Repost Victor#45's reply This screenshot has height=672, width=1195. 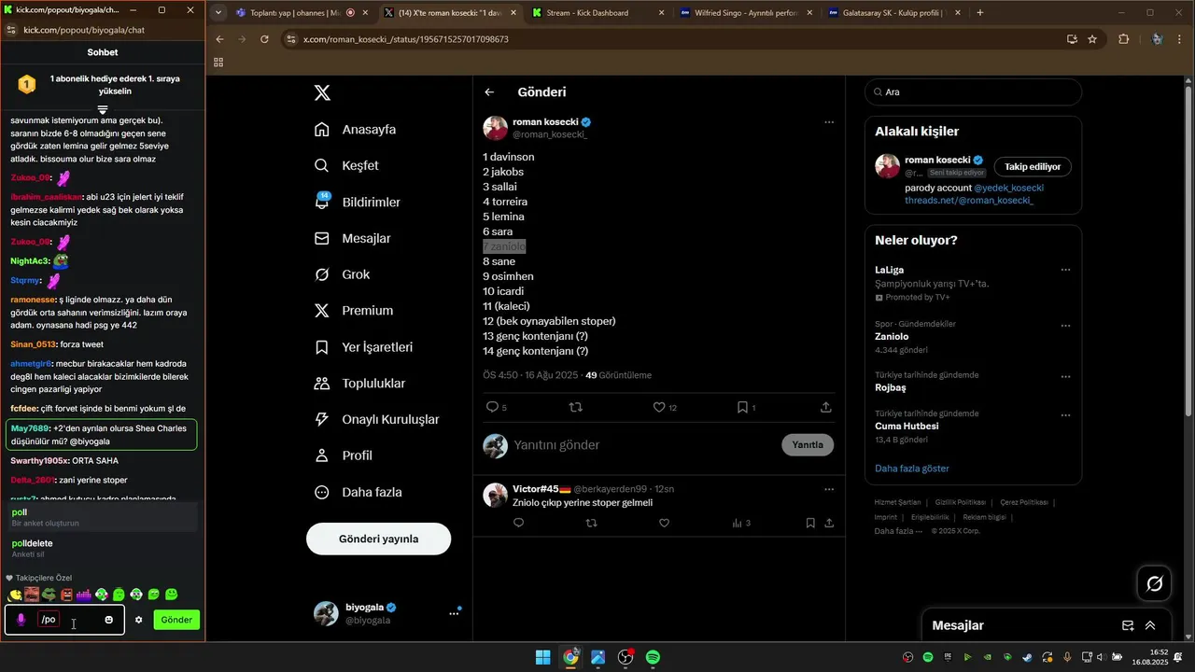[x=591, y=523]
